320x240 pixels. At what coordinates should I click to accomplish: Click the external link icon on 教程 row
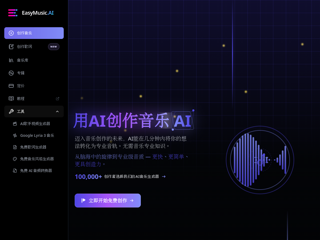[57, 99]
